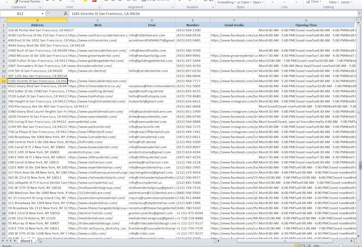Select cell hsdportal@gmail.com
The image size is (362, 247).
(x=152, y=101)
